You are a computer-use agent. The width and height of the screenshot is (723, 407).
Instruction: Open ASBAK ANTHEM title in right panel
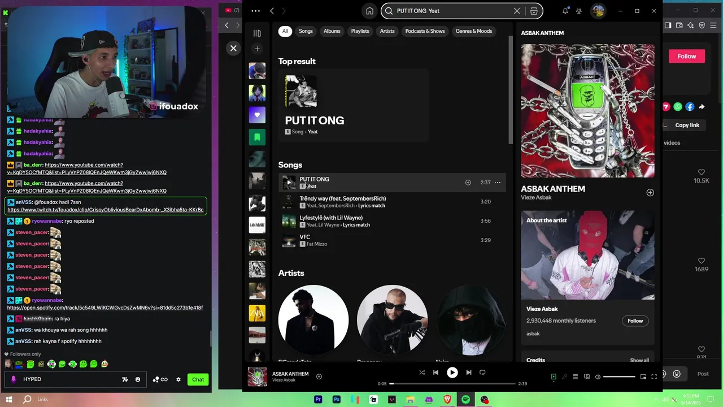coord(553,189)
